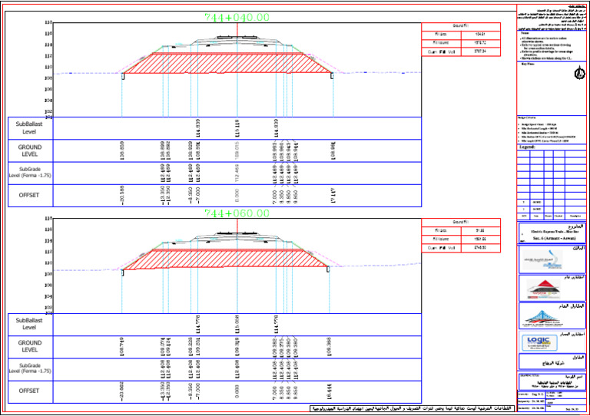This screenshot has height=416, width=590.
Task: Click the hatched fill area in section 744+040.00
Action: 227,63
